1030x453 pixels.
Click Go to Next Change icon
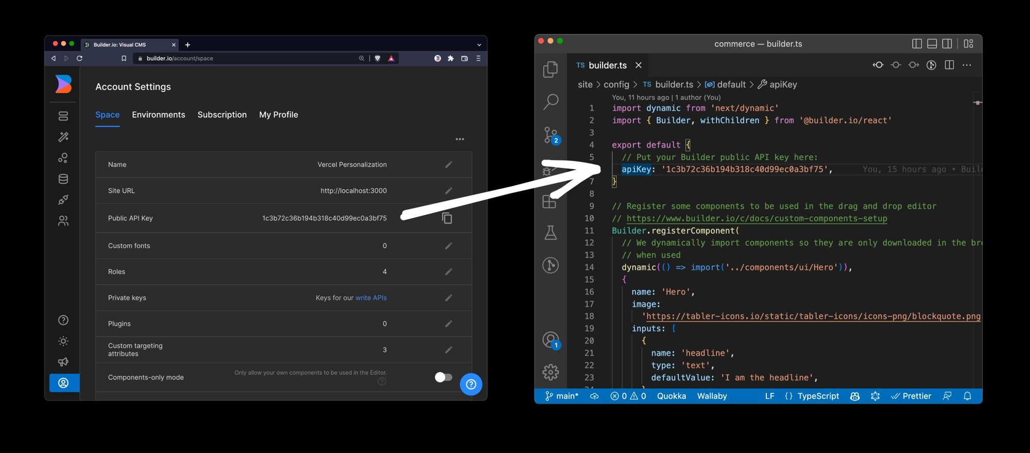pos(914,65)
